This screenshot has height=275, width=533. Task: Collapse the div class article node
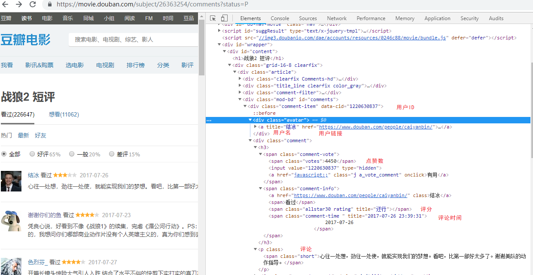coord(235,72)
